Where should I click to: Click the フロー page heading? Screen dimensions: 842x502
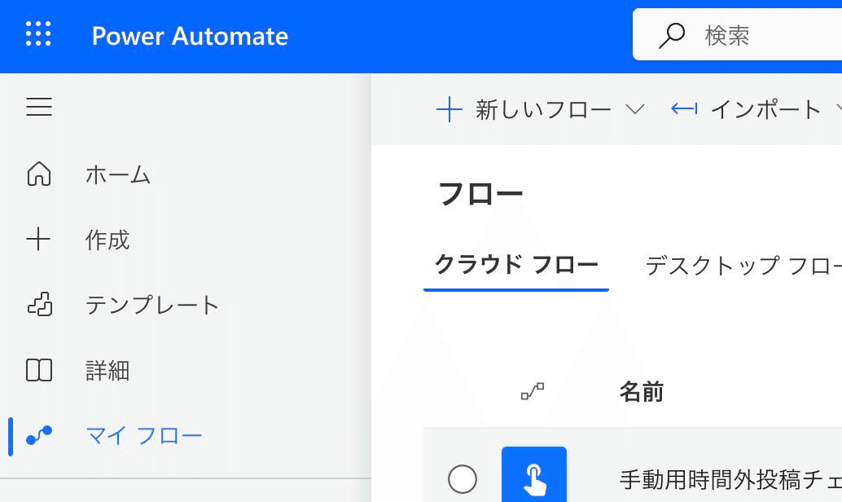click(480, 194)
